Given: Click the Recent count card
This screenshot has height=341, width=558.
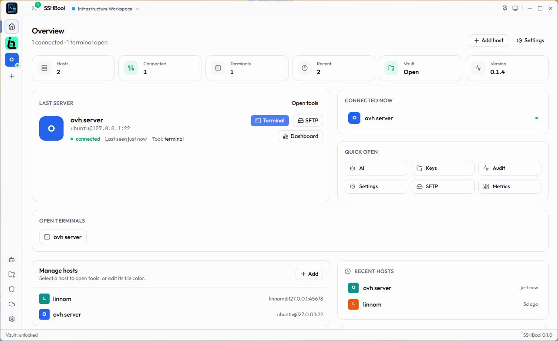Looking at the screenshot, I should 333,68.
